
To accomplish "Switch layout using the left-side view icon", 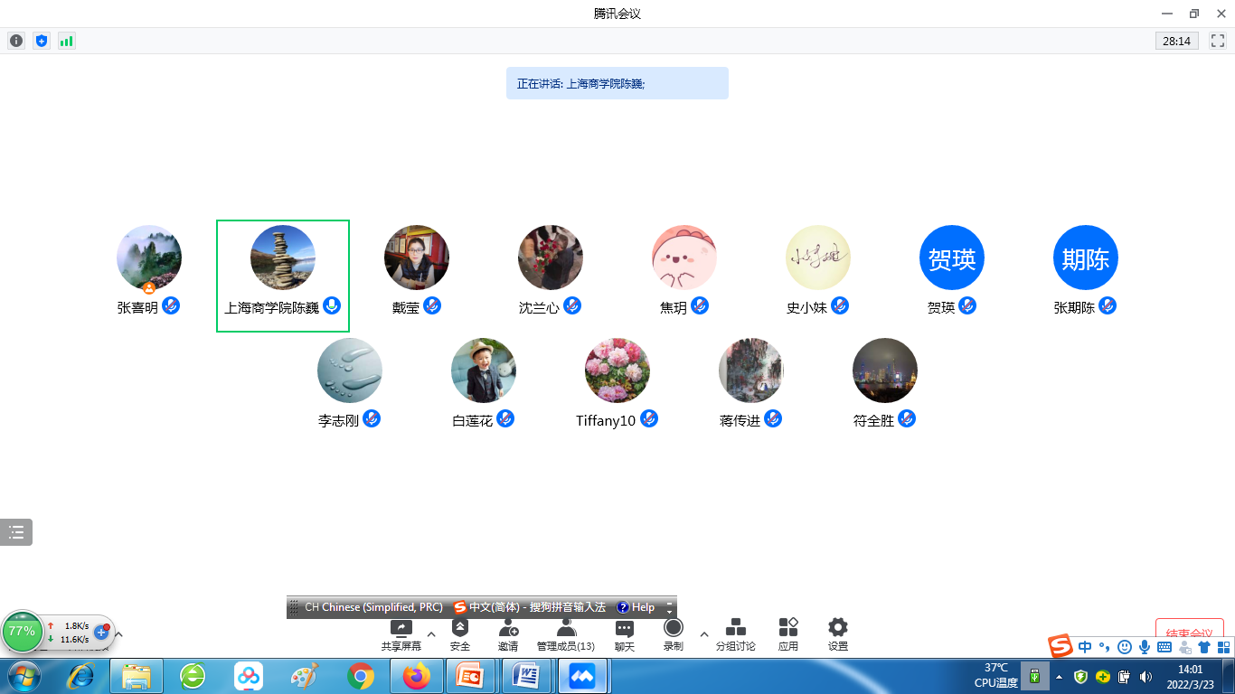I will pyautogui.click(x=15, y=532).
